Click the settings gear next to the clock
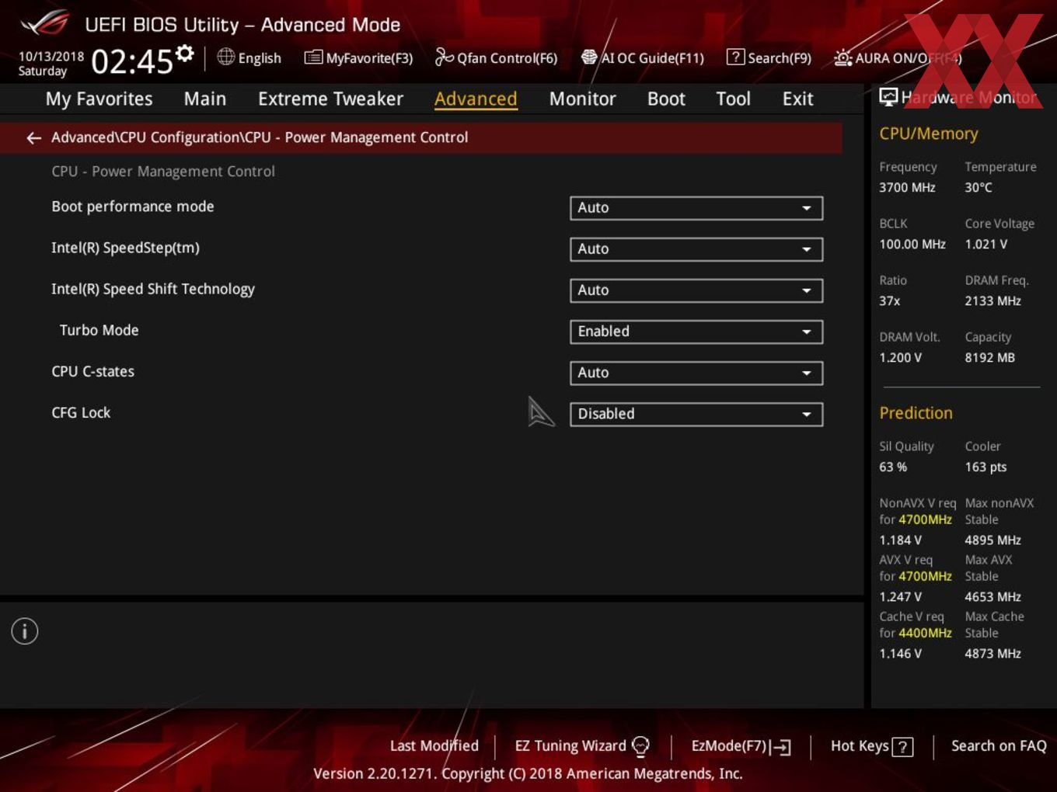The height and width of the screenshot is (792, 1057). click(x=185, y=54)
